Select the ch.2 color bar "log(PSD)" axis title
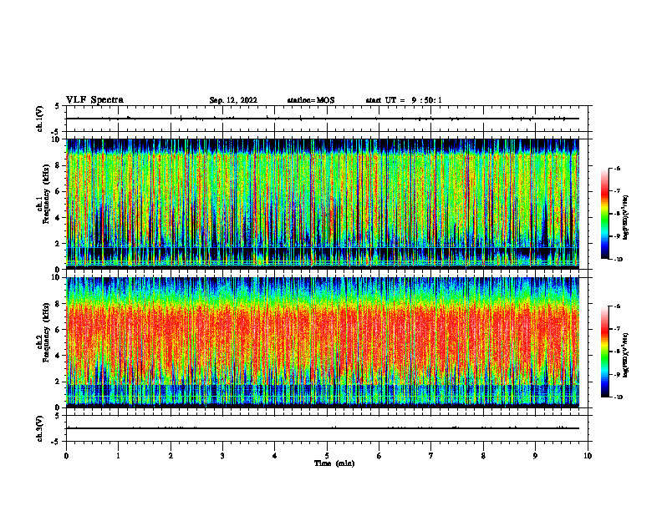Screen dimensions: 662x511 pos(626,356)
